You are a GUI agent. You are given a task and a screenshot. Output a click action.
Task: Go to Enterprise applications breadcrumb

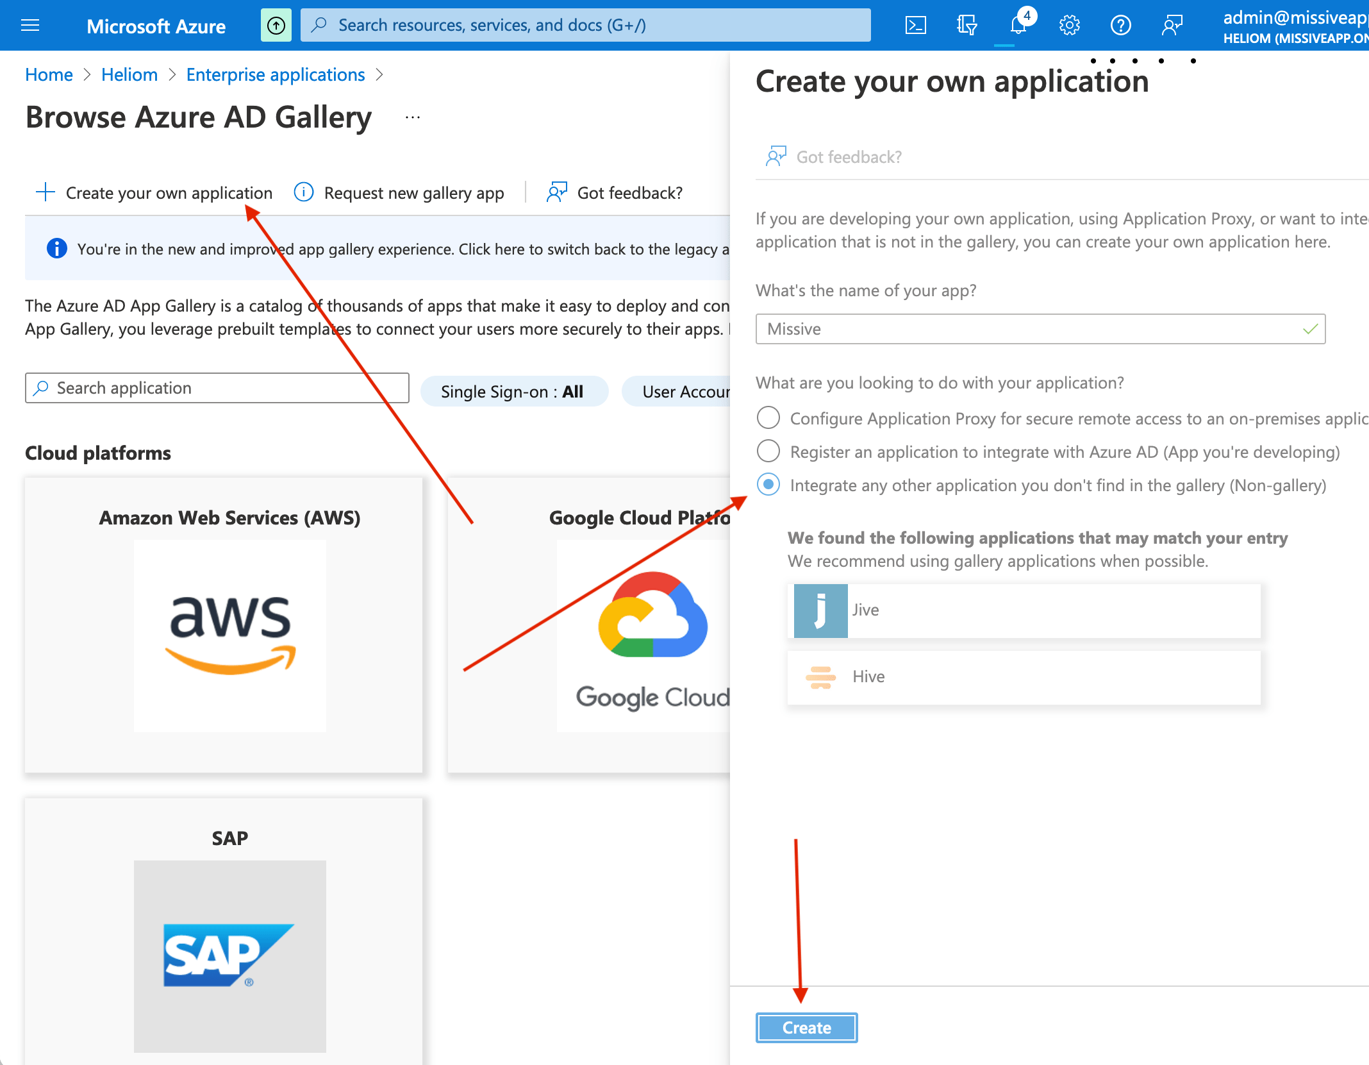276,75
